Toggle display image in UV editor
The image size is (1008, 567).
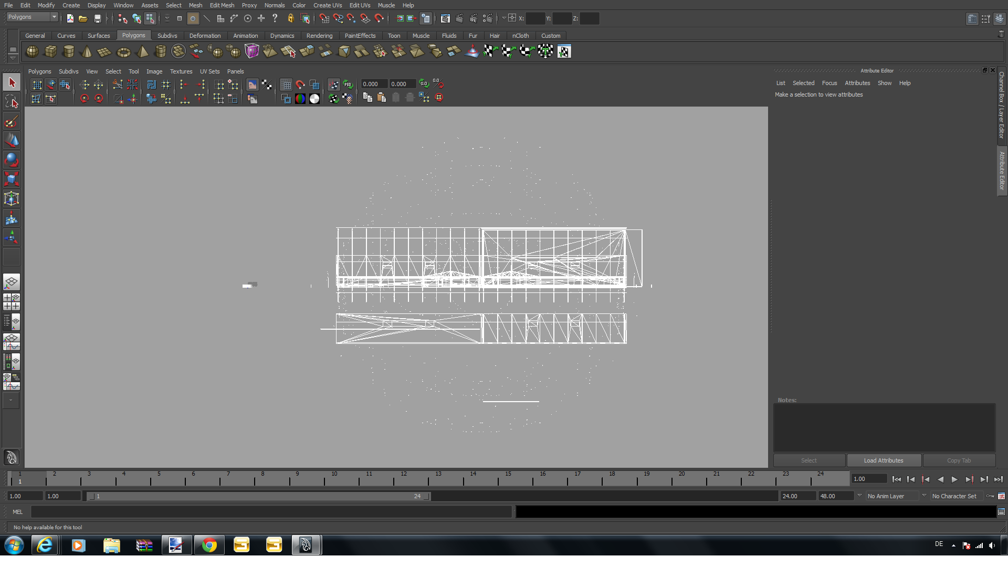pyautogui.click(x=253, y=85)
